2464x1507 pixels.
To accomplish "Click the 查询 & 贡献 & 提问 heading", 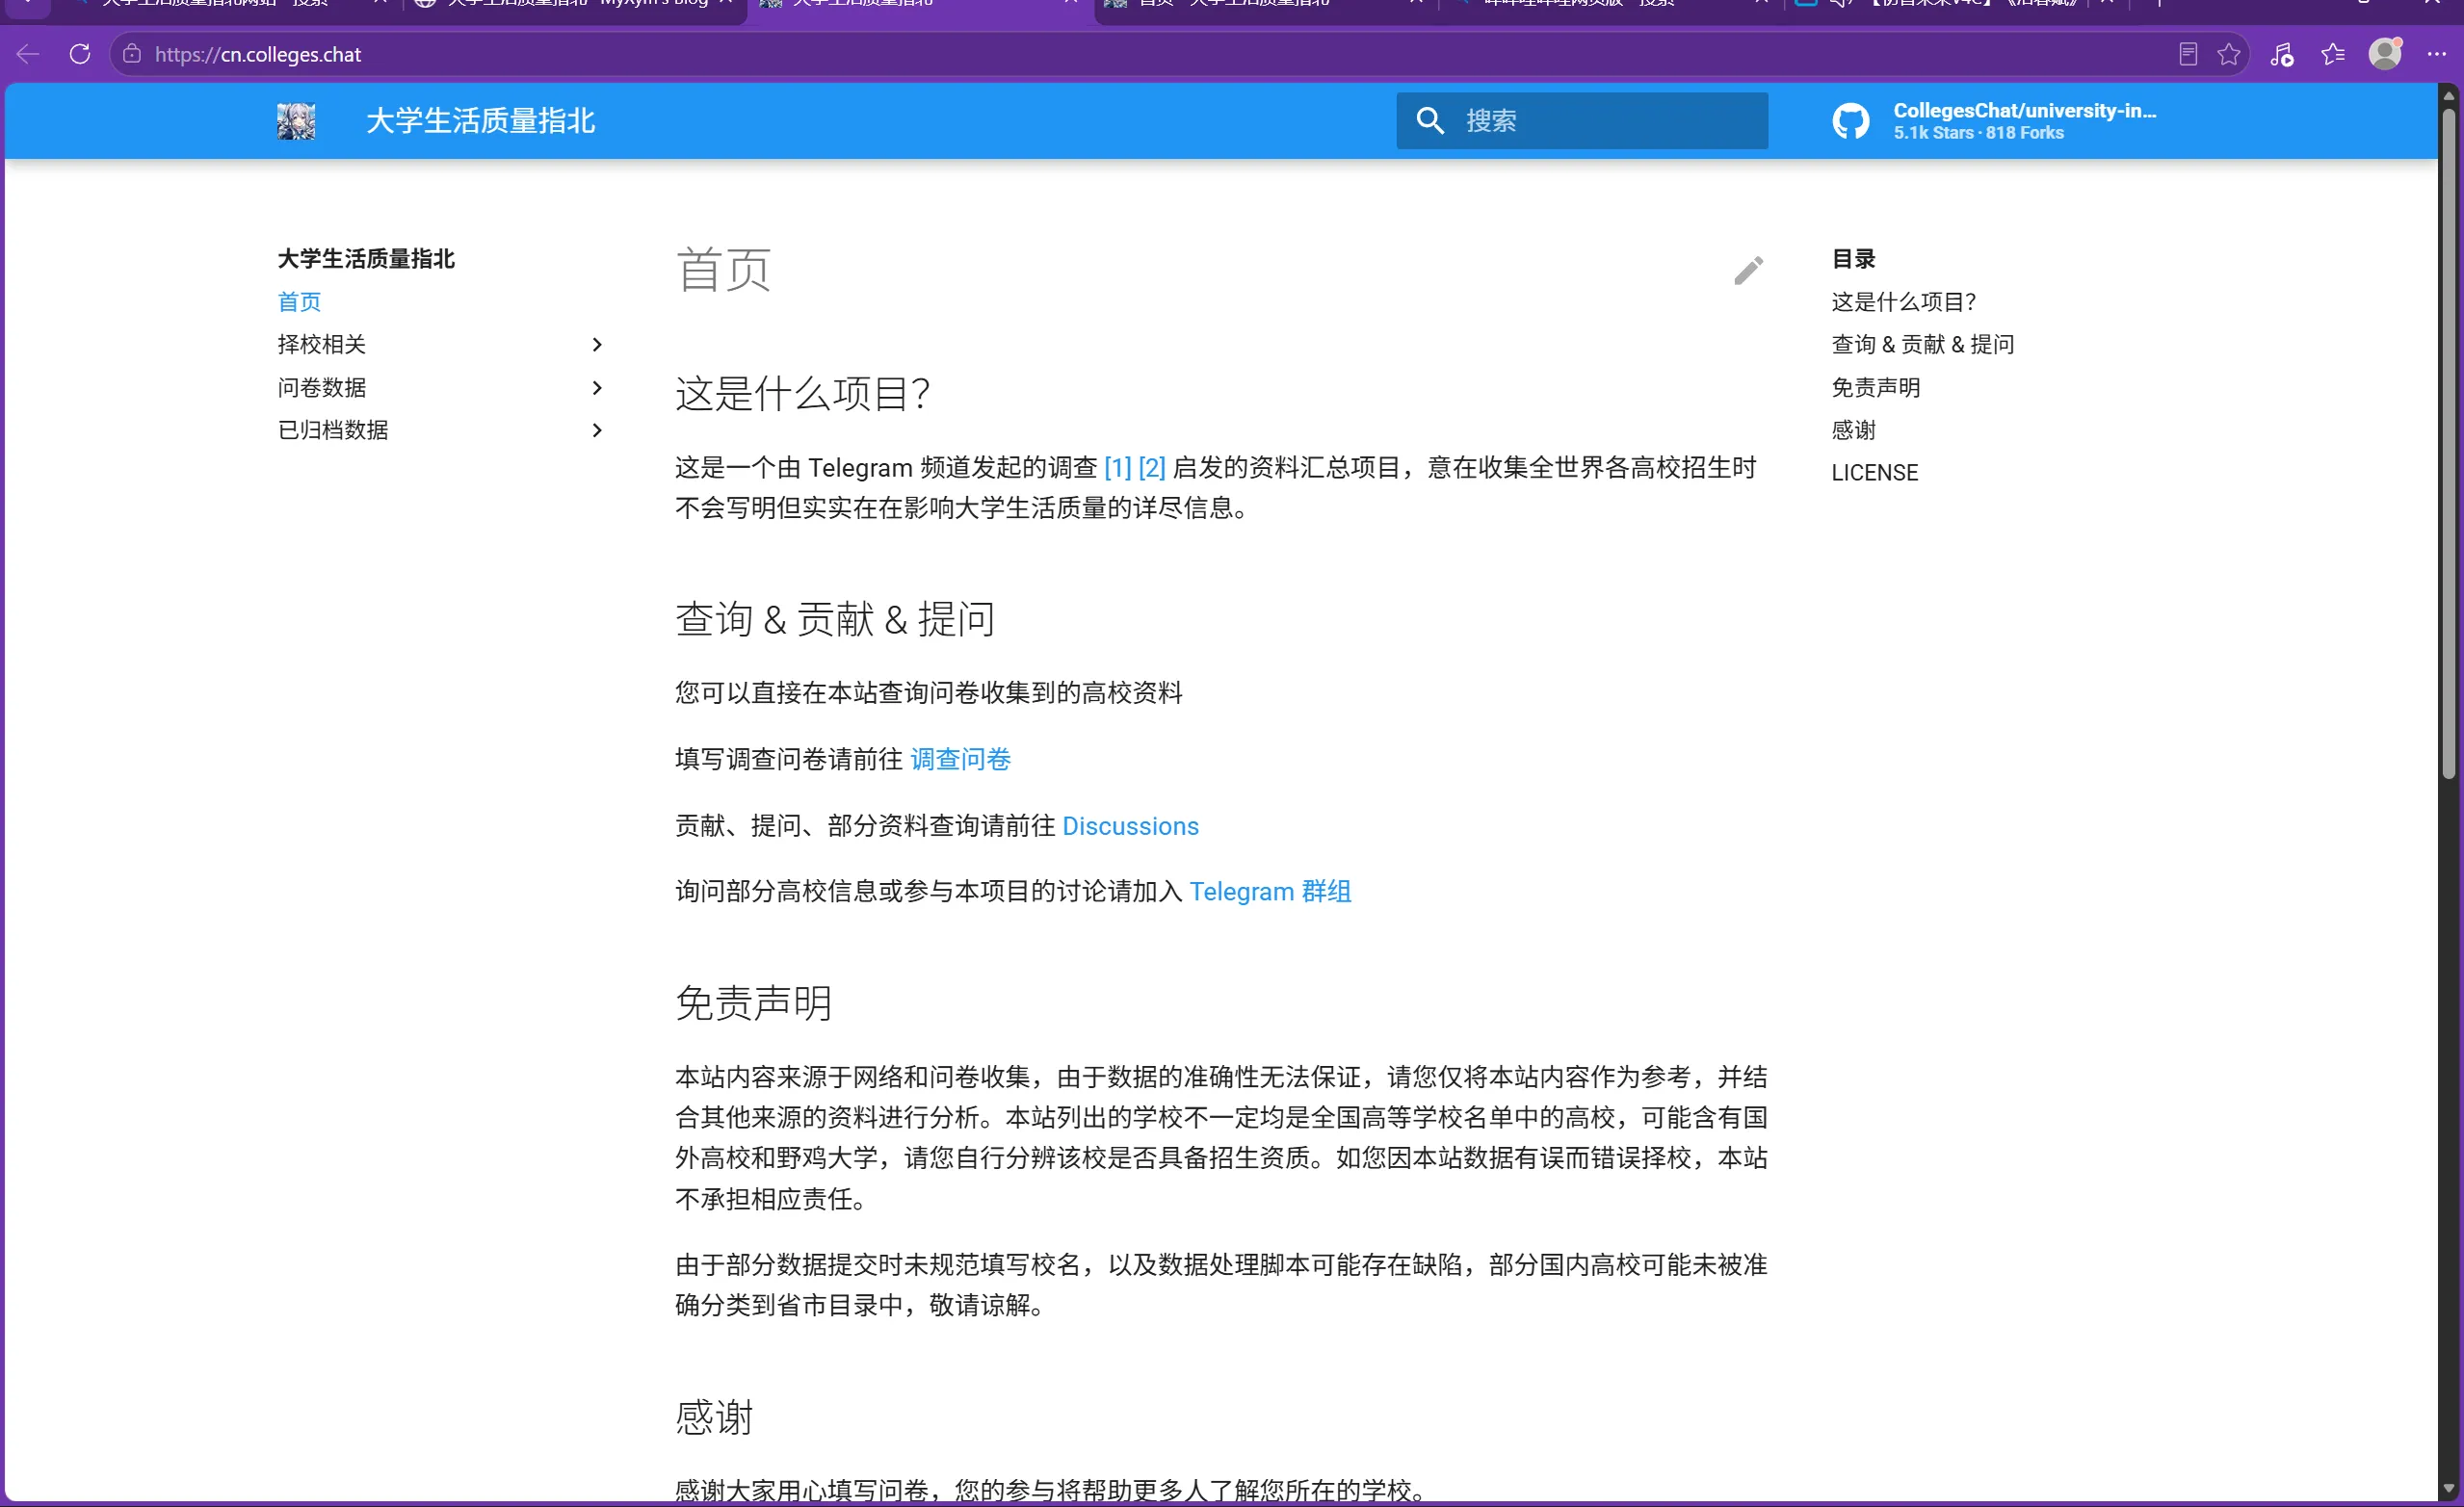I will click(x=835, y=619).
